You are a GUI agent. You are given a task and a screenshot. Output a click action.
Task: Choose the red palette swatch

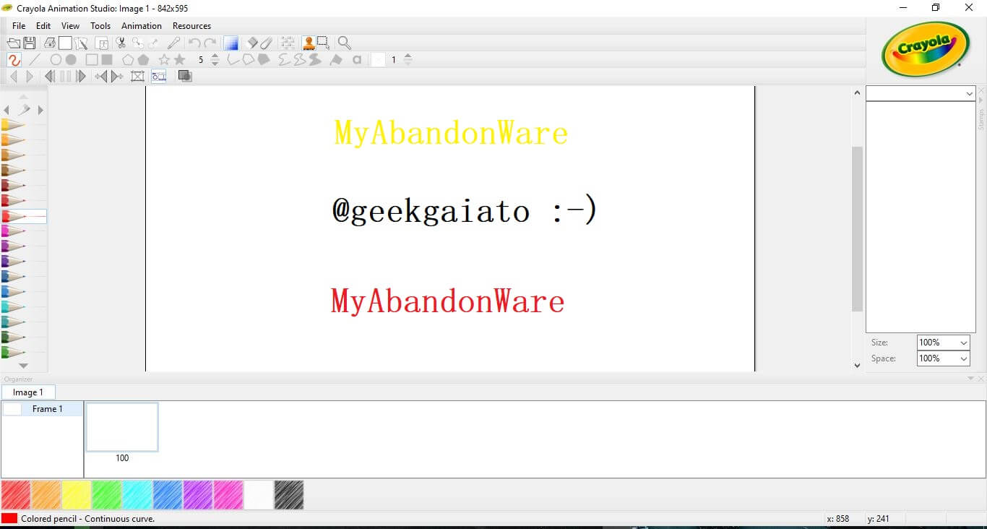[16, 495]
